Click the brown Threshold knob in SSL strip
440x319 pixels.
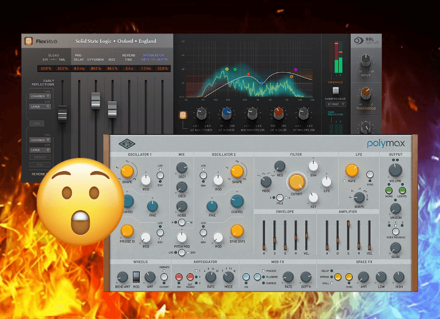point(366,93)
